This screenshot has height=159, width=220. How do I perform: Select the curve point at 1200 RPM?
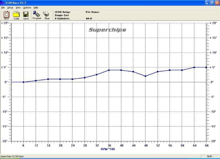[36, 80]
